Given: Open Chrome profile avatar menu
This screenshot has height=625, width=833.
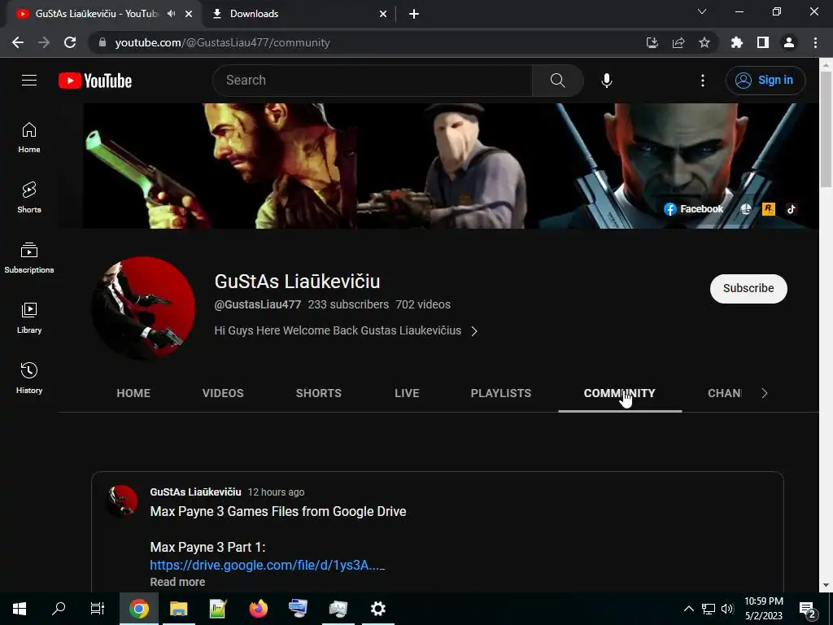Looking at the screenshot, I should 789,42.
